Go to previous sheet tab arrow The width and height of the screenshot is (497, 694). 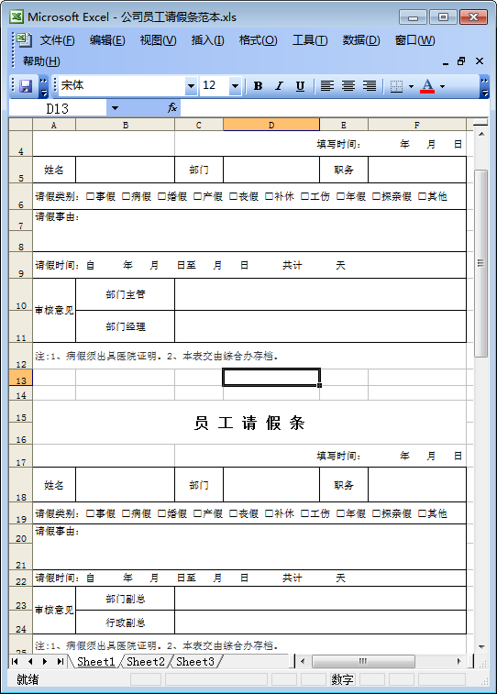pyautogui.click(x=30, y=661)
